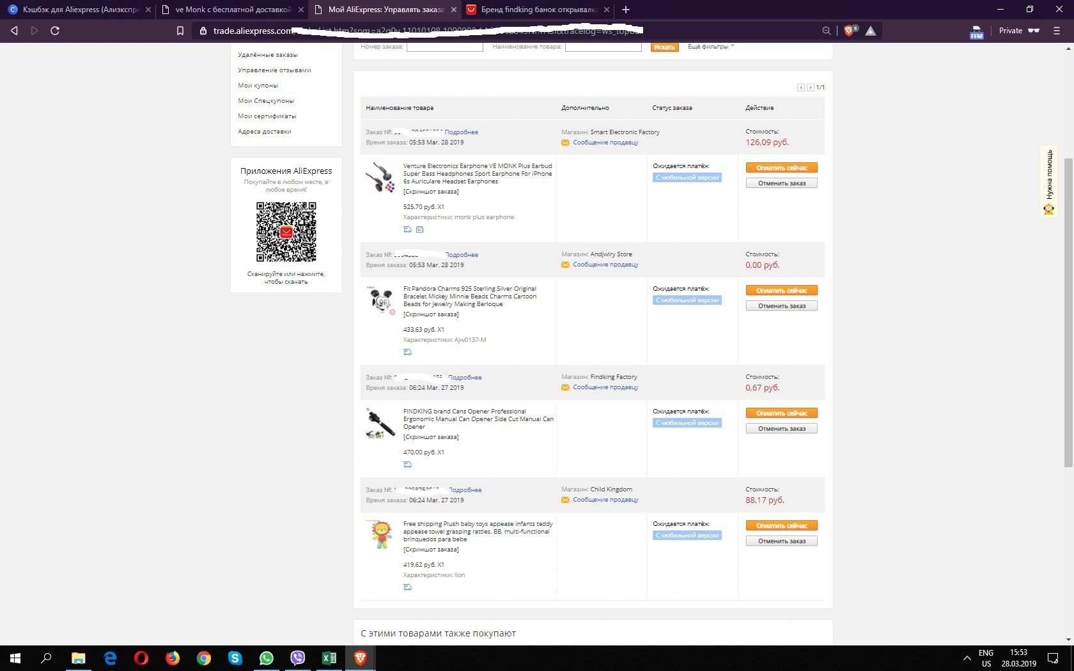Click the small icon under the Pandora Charms listing
Screen dimensions: 1074x671
tap(407, 352)
